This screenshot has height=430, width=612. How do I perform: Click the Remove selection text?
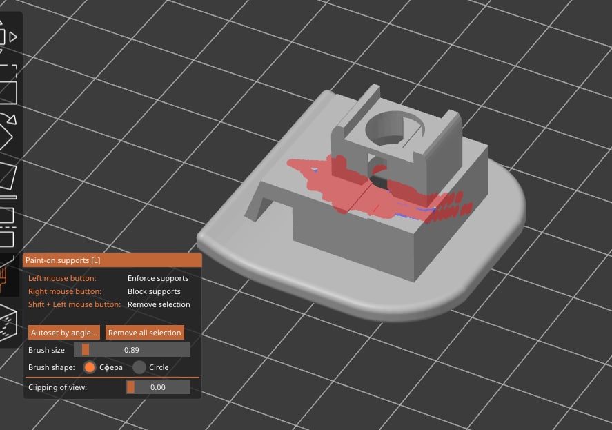point(159,304)
